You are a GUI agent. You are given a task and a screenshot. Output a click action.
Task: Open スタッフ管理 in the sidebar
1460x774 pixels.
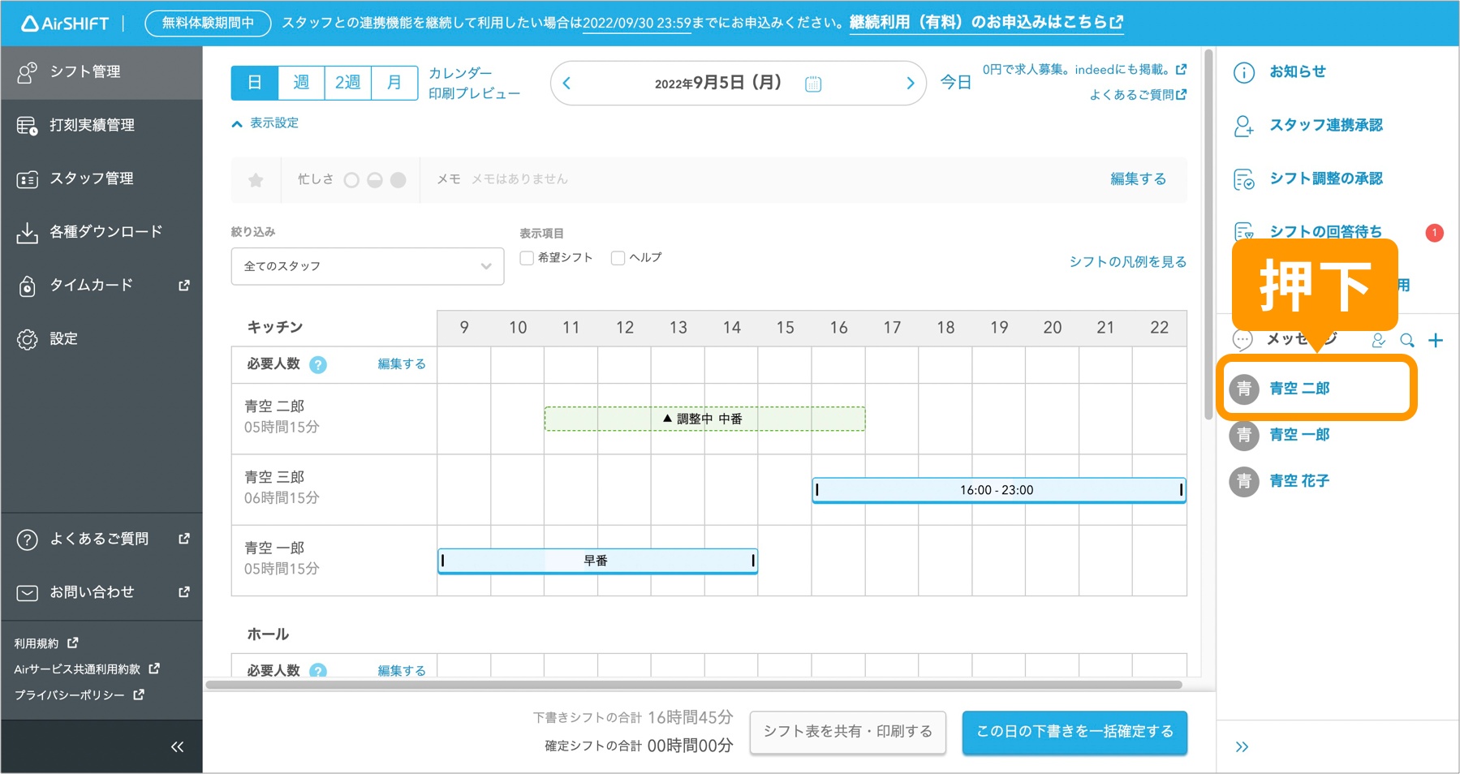(x=91, y=178)
